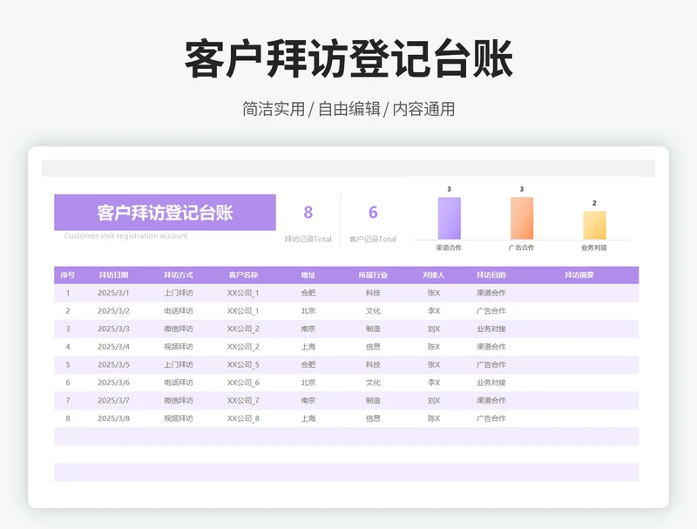Click the 拜访摘要 column header
The height and width of the screenshot is (529, 697).
coord(579,275)
